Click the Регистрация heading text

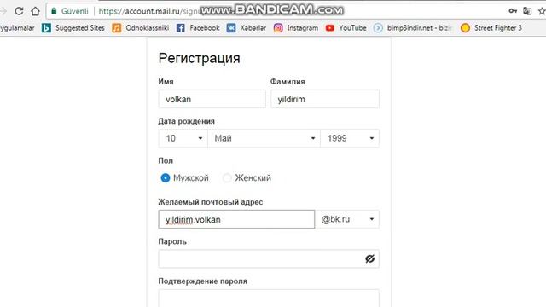point(199,58)
